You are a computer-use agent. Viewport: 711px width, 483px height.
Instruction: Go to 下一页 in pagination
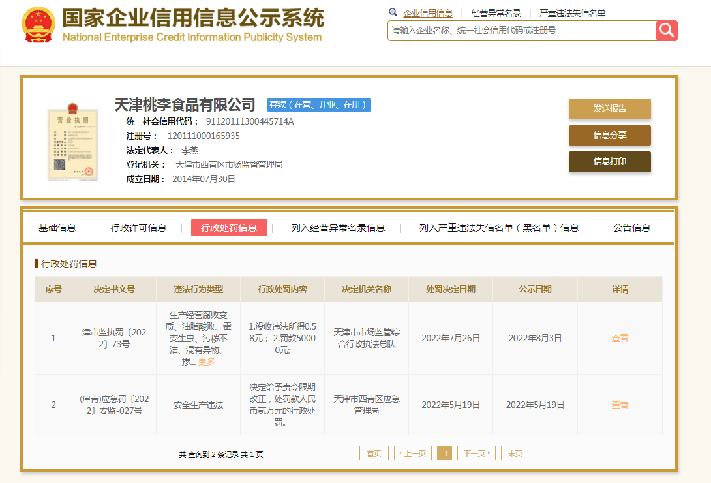click(x=477, y=453)
